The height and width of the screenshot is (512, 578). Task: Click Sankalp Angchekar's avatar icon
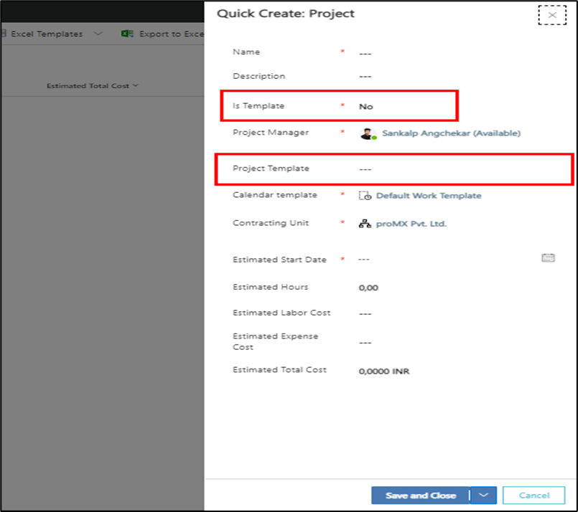tap(368, 133)
